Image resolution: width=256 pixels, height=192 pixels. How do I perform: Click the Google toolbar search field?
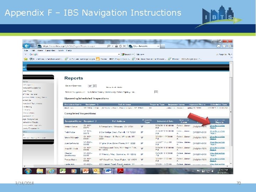tap(78, 54)
